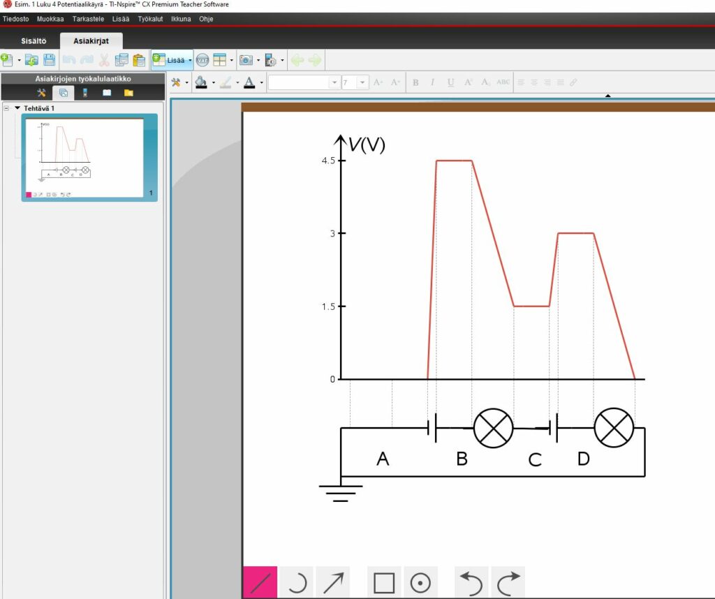The width and height of the screenshot is (715, 599).
Task: Open the font size dropdown showing 7
Action: click(362, 82)
